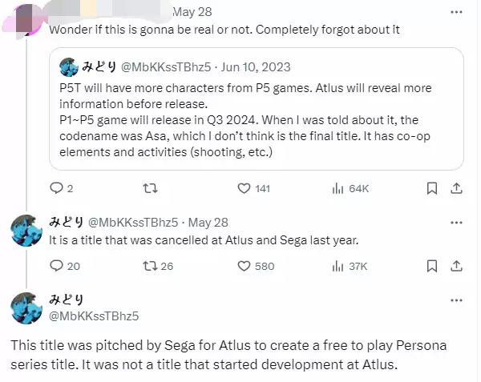The image size is (481, 382).
Task: Bookmark the top quote tweet post
Action: pos(432,189)
